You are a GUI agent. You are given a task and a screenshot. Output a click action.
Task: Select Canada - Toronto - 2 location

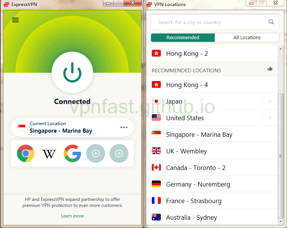pos(212,168)
